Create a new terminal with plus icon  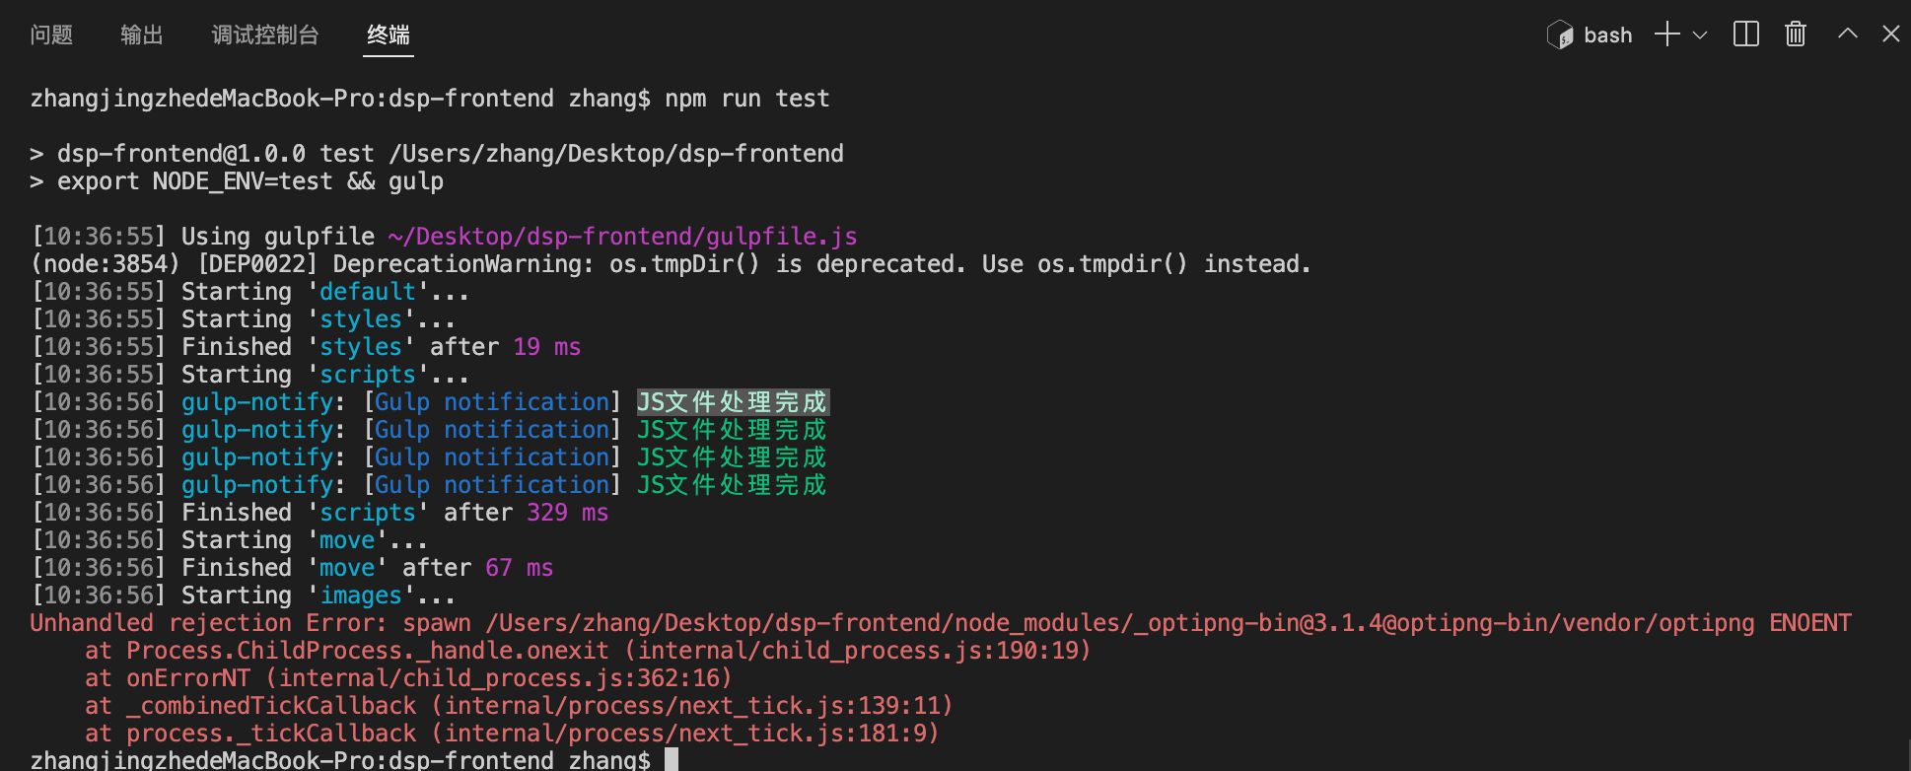[x=1666, y=35]
